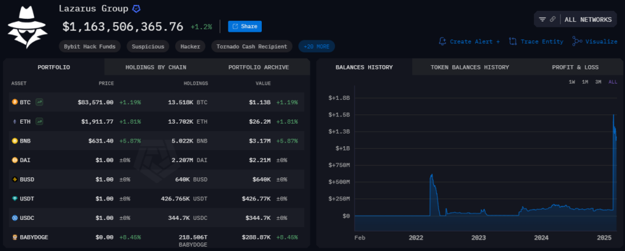Click the BABYDOGE coin icon
The height and width of the screenshot is (251, 625).
[15, 237]
